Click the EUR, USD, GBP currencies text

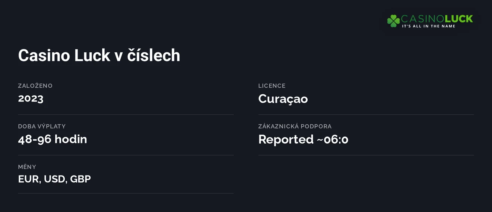[x=55, y=179]
